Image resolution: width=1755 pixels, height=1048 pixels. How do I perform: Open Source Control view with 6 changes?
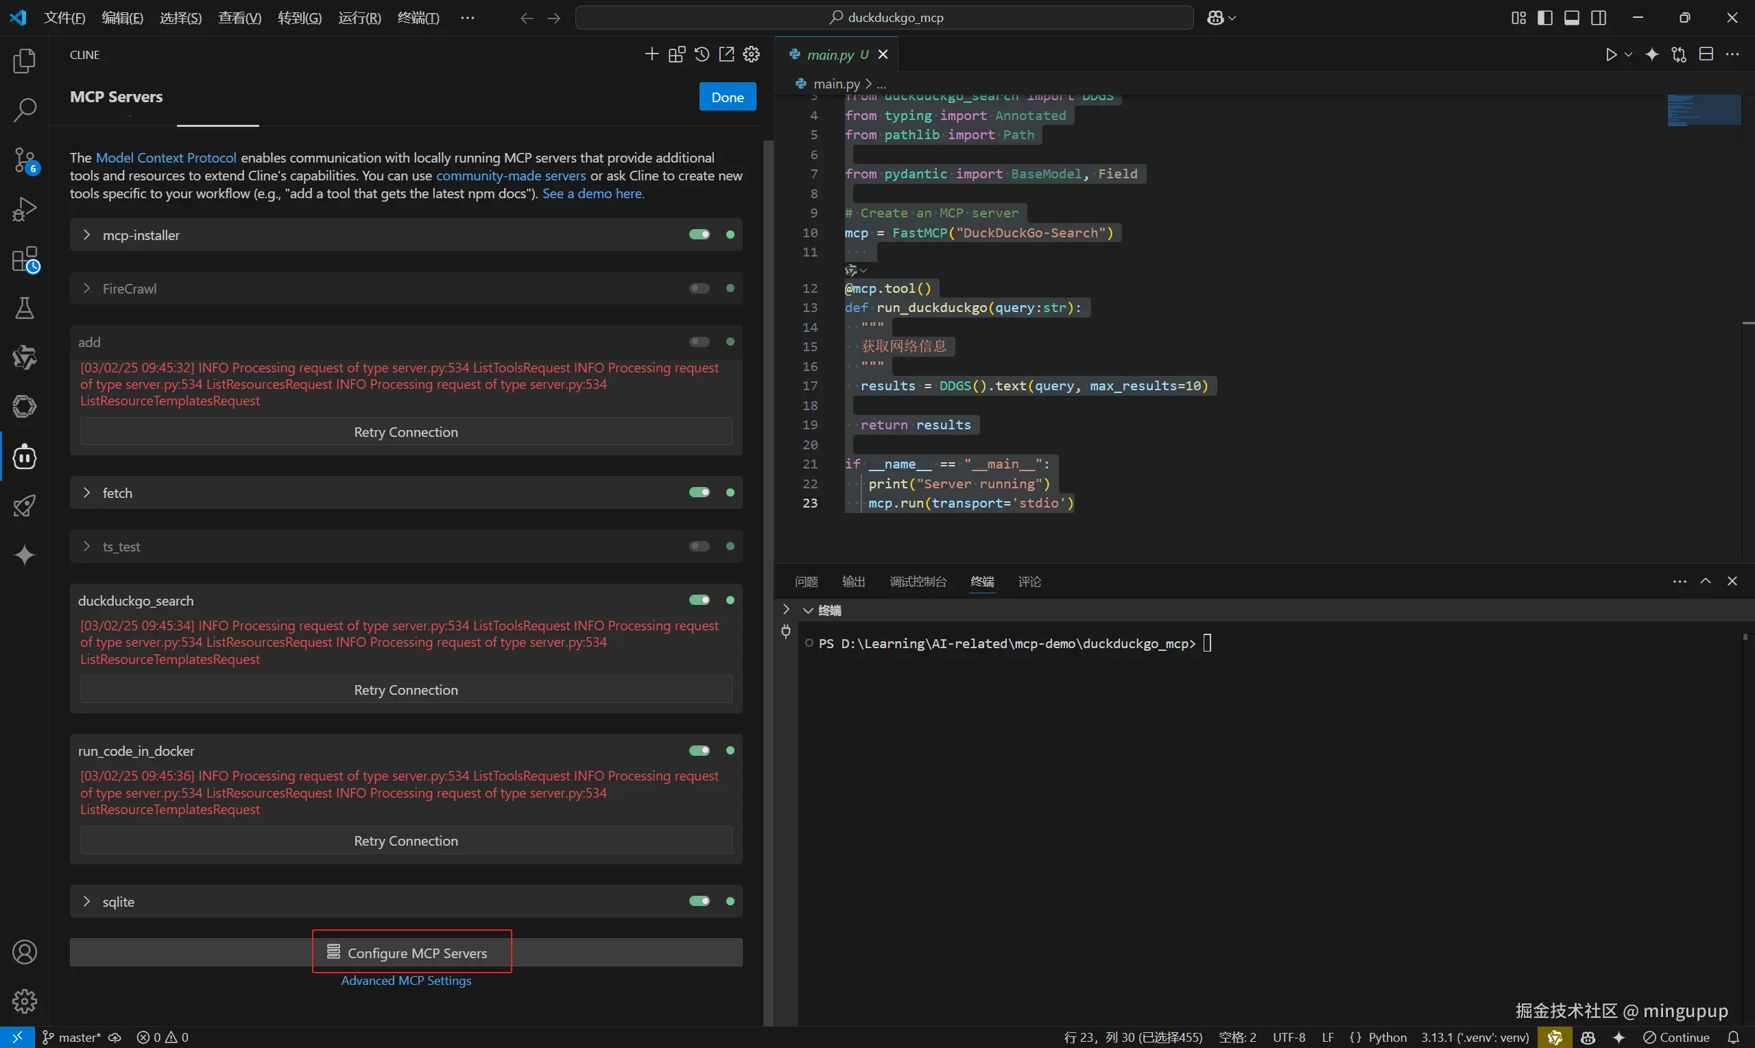tap(25, 160)
